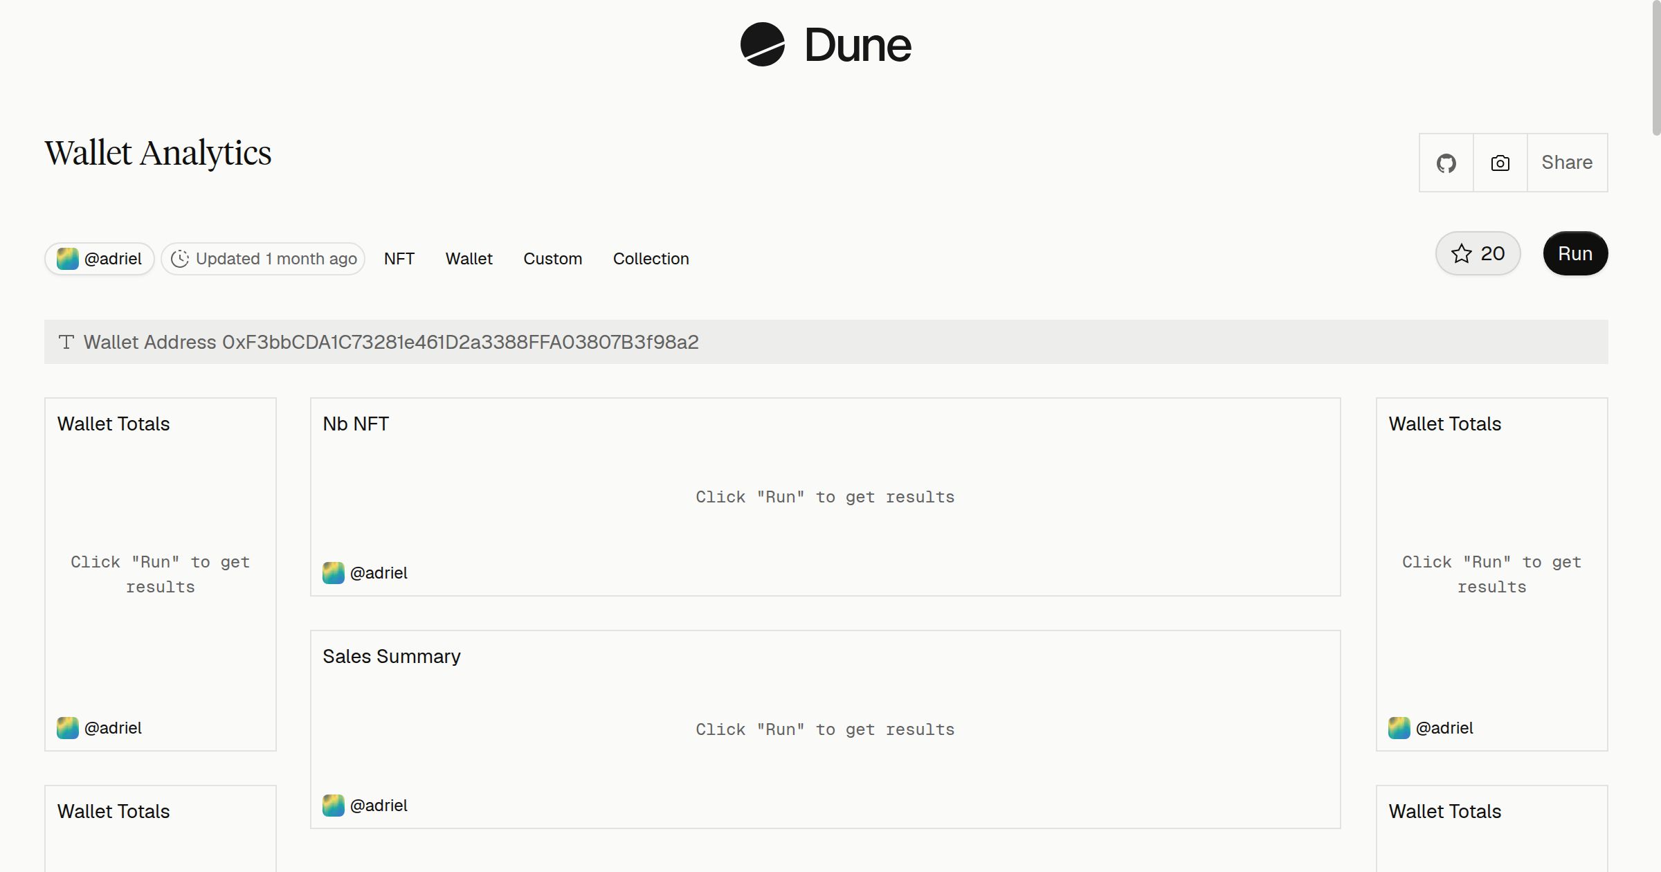Viewport: 1661px width, 872px height.
Task: Click the Wallet Analytics dashboard title
Action: click(158, 153)
